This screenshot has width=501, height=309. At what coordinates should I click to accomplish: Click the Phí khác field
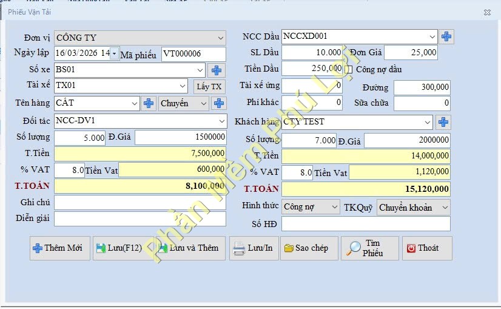pos(312,103)
